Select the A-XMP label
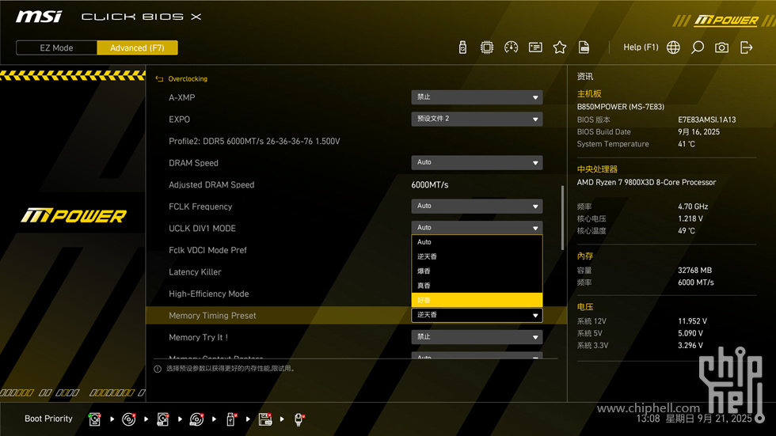 click(181, 98)
